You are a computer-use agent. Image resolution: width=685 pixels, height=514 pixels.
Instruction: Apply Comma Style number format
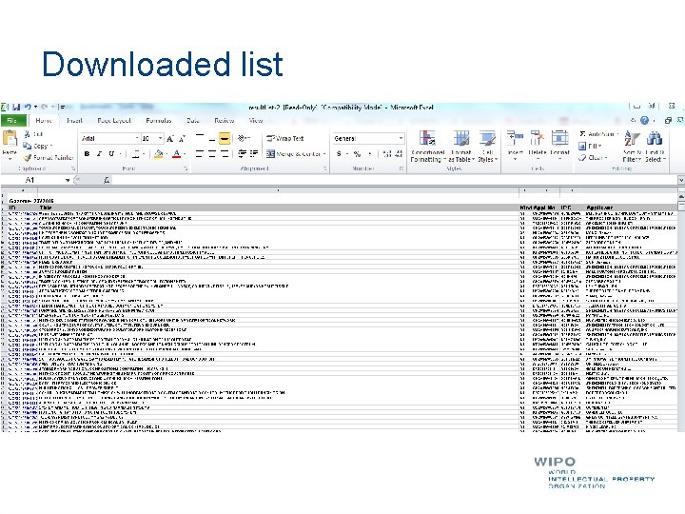370,154
